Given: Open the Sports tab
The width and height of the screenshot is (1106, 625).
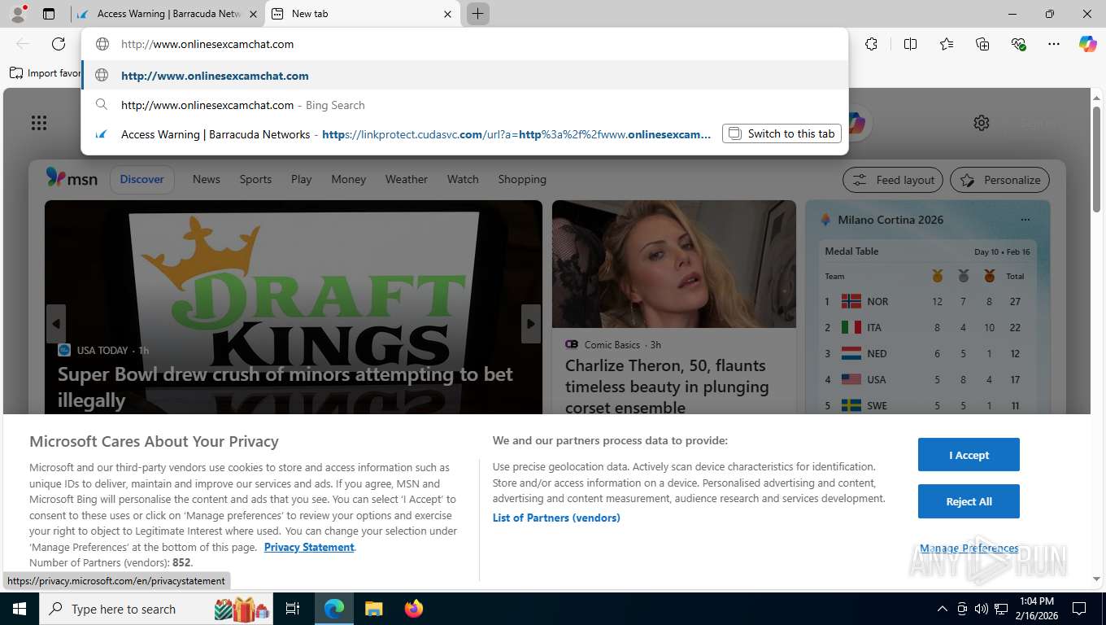Looking at the screenshot, I should tap(255, 179).
